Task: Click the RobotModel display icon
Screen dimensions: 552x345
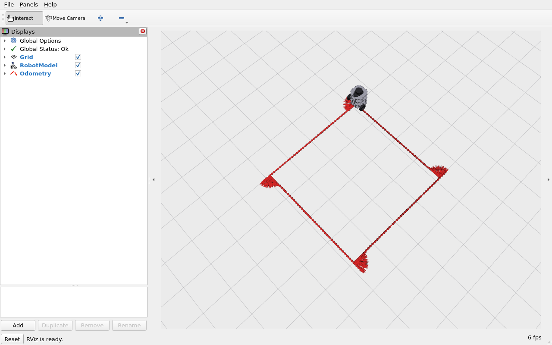Action: point(14,65)
